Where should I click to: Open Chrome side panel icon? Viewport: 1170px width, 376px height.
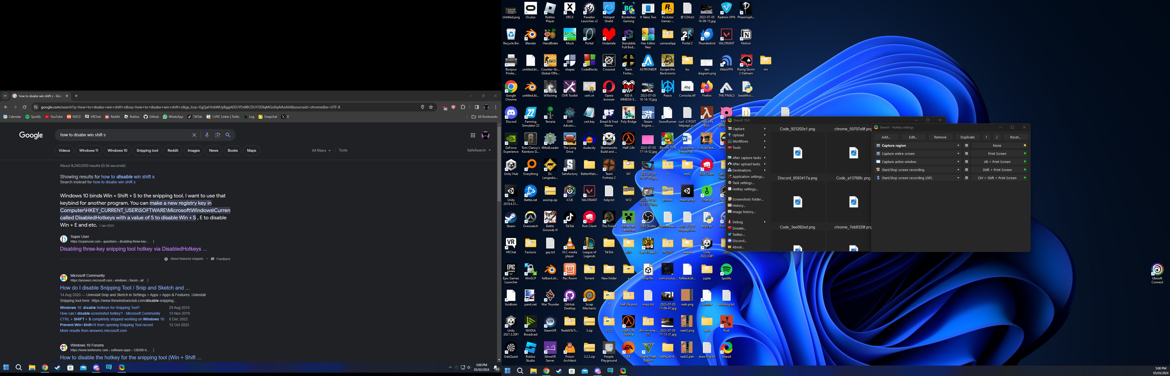476,107
